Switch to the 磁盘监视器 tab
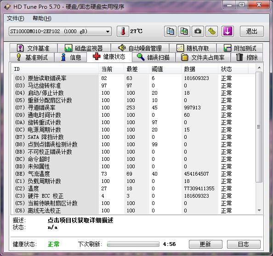 coord(84,48)
